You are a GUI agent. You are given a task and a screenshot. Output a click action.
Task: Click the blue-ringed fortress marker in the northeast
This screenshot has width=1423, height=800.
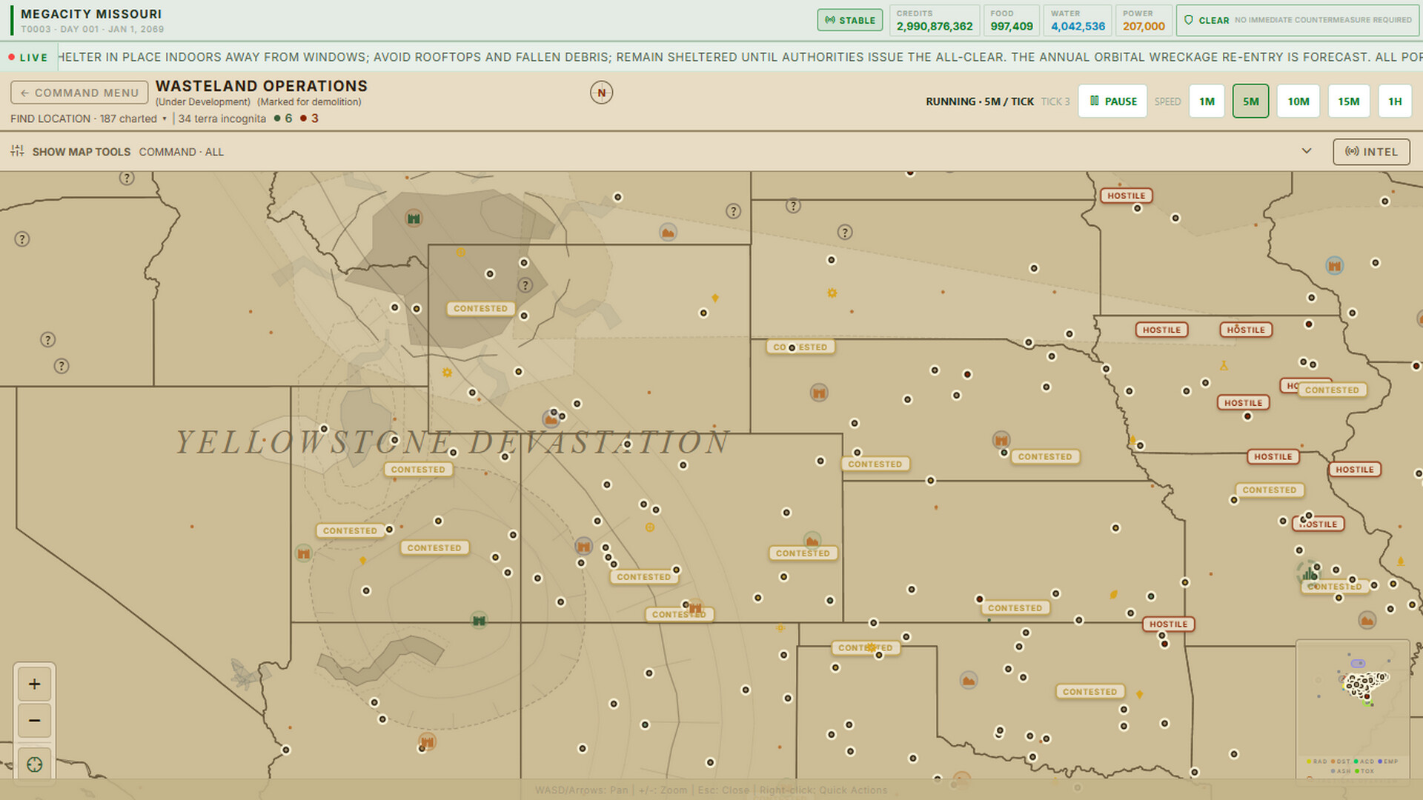(1334, 265)
